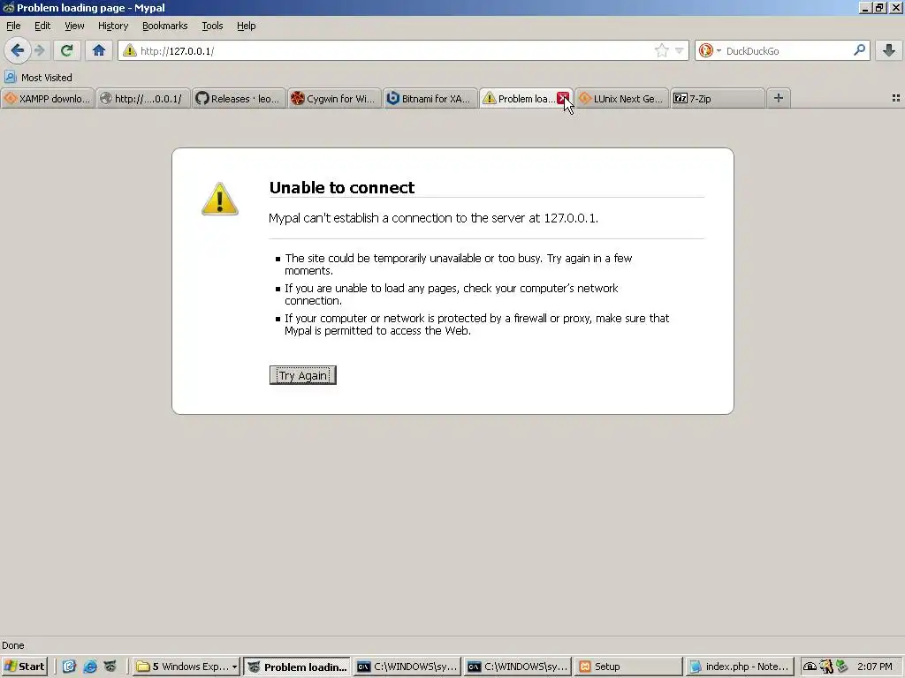Open the Downloads arrow button

(x=889, y=50)
